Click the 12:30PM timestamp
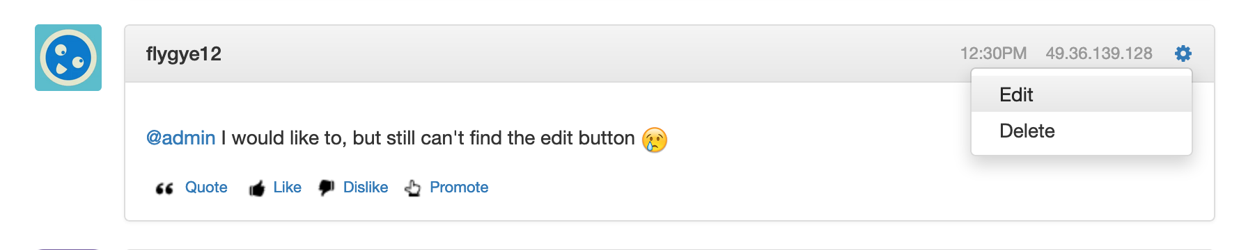Viewport: 1255px width, 250px height. (x=993, y=53)
